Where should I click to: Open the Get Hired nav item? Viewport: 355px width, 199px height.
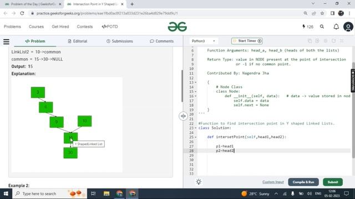tap(60, 27)
